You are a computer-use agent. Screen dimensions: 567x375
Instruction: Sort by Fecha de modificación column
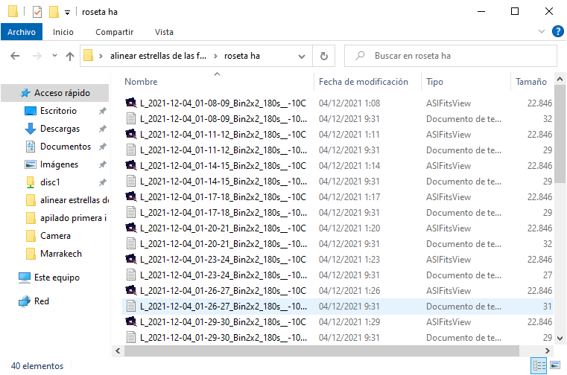coord(364,82)
